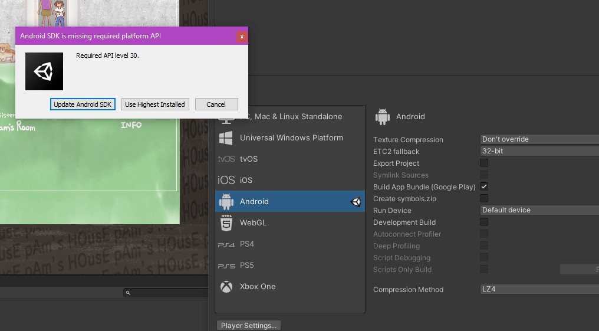Select the WebGL HTML5 icon
Screen dimensions: 599x331
pos(226,223)
